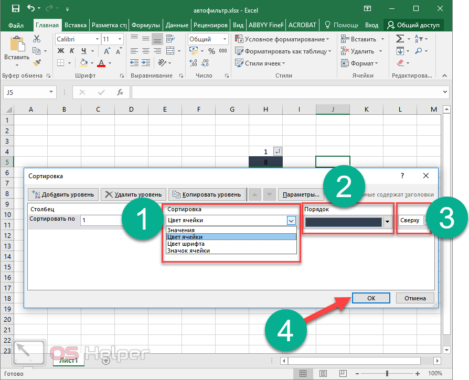This screenshot has width=469, height=380.
Task: Open the Общий number format dropdown
Action: [x=225, y=39]
